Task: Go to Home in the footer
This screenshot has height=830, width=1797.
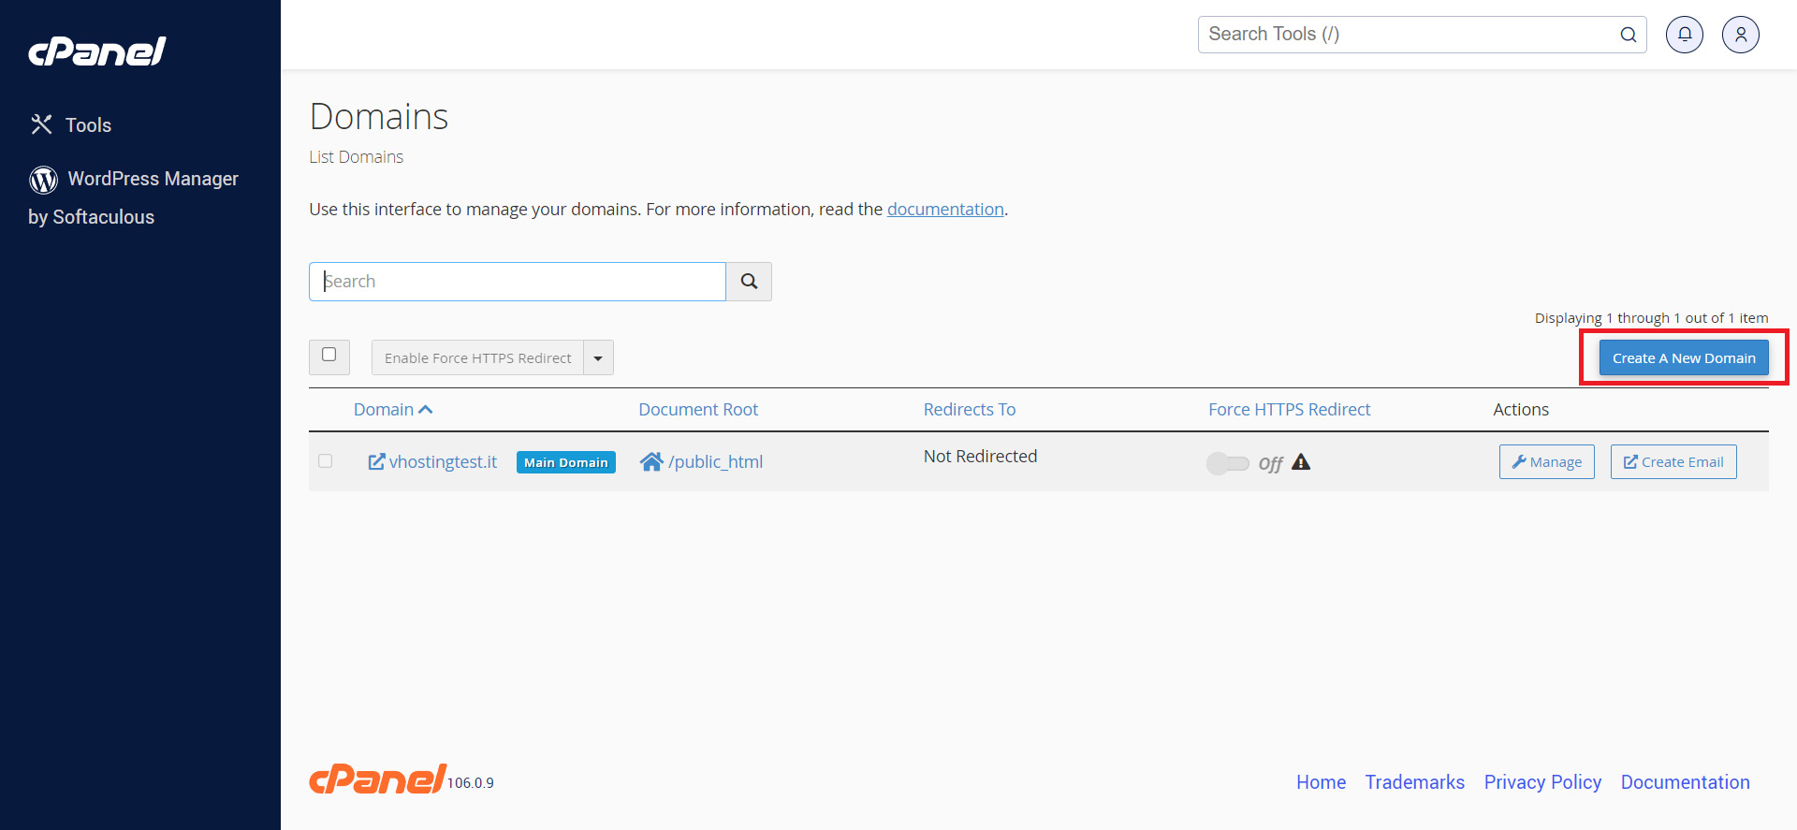Action: 1322,782
